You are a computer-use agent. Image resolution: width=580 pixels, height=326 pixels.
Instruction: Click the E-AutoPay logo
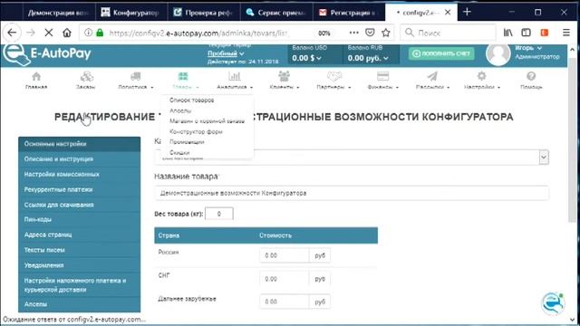pos(47,54)
